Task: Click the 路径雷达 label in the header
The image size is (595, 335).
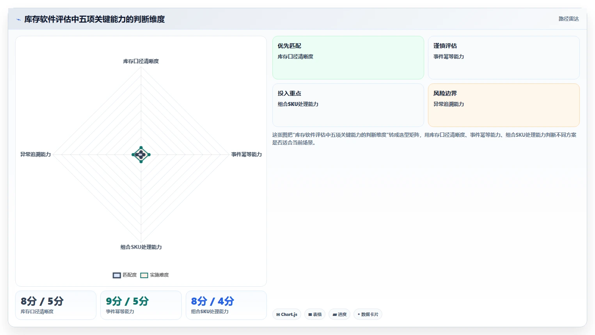Action: click(568, 19)
